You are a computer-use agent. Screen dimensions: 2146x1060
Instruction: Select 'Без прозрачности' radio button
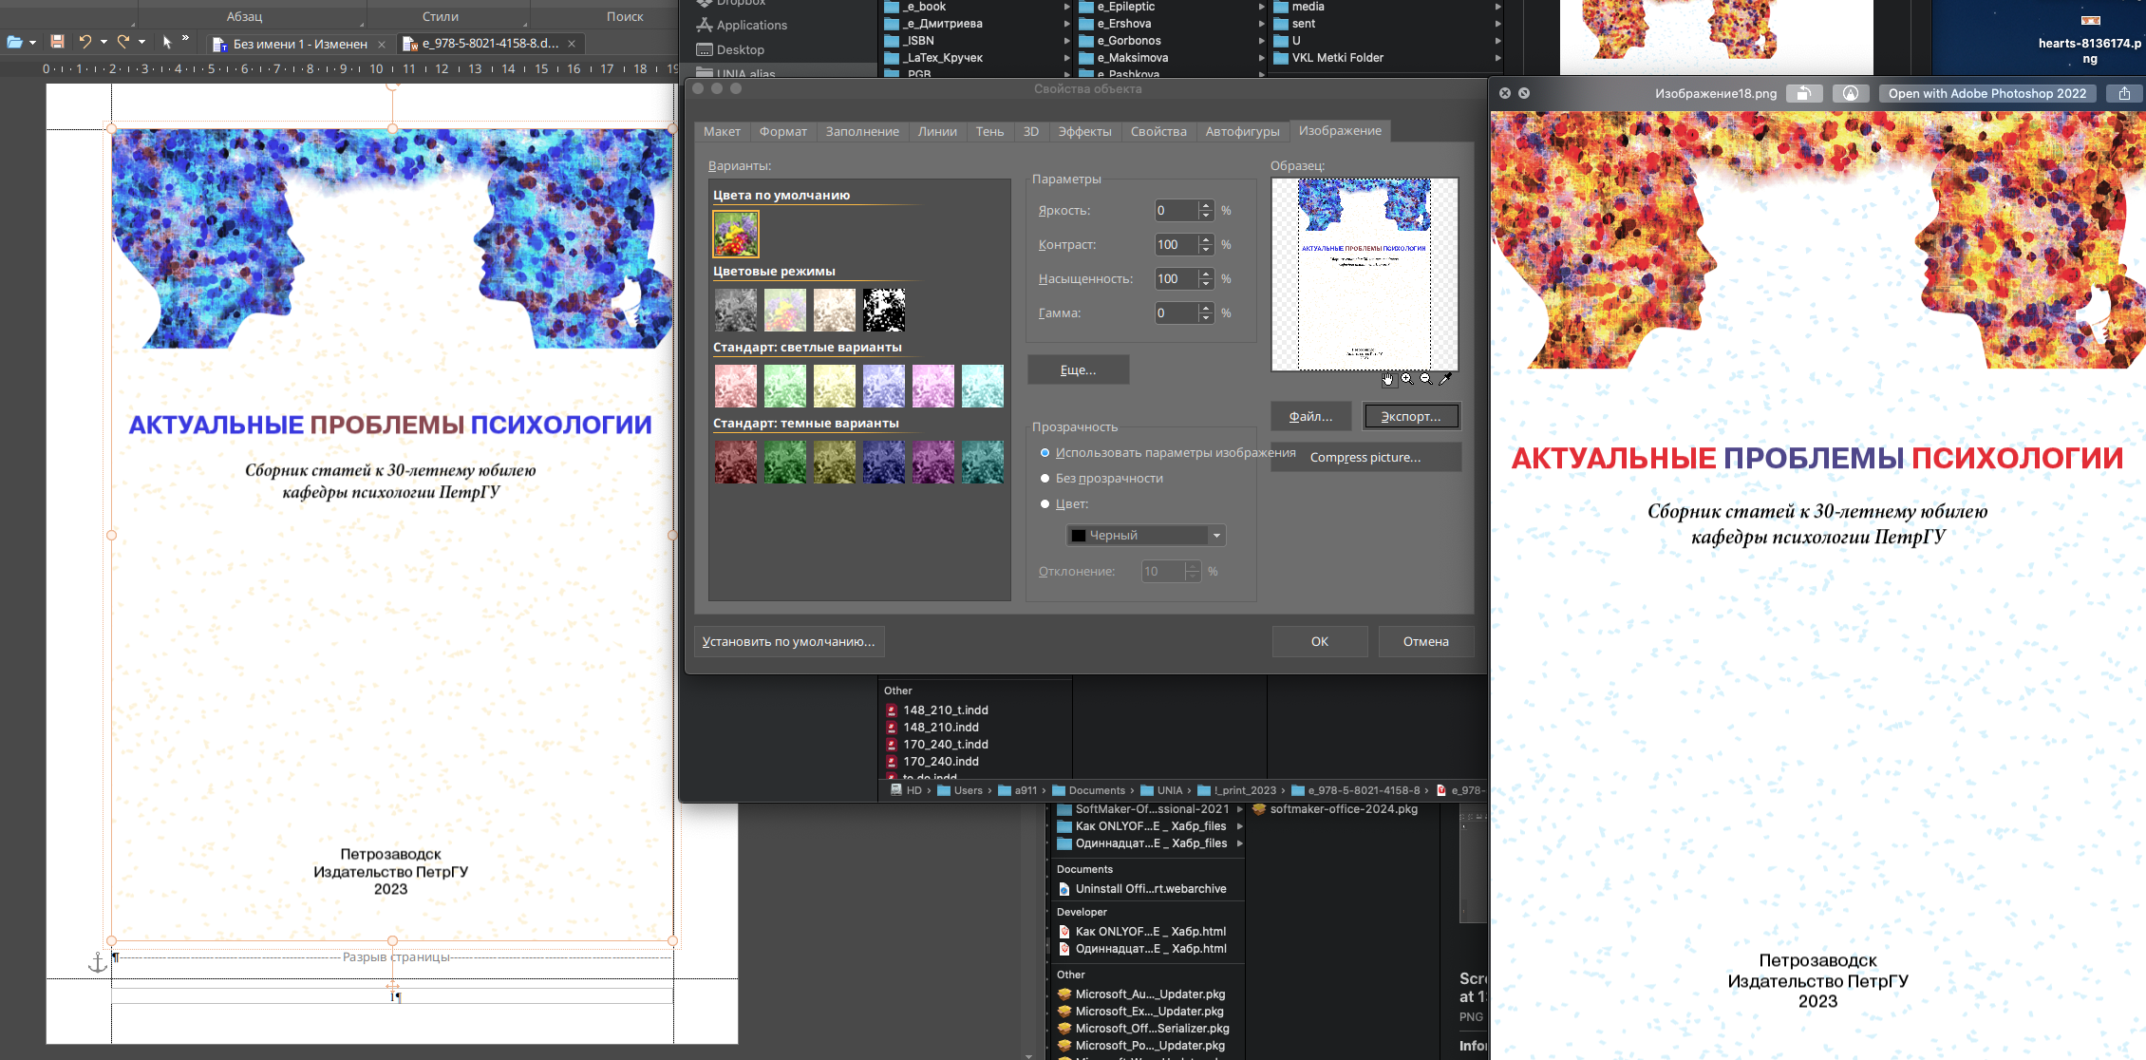point(1045,479)
